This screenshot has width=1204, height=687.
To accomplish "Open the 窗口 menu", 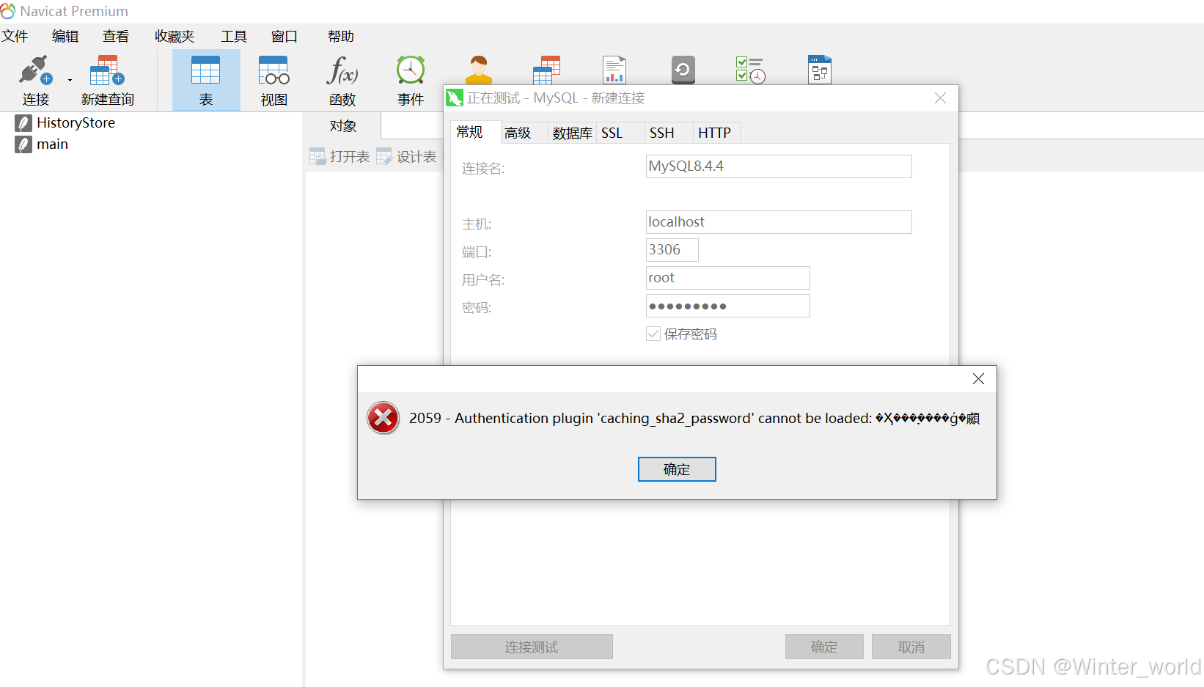I will click(285, 36).
